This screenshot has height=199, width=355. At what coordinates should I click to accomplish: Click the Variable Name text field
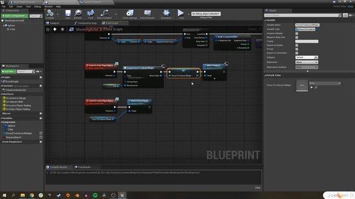307,25
